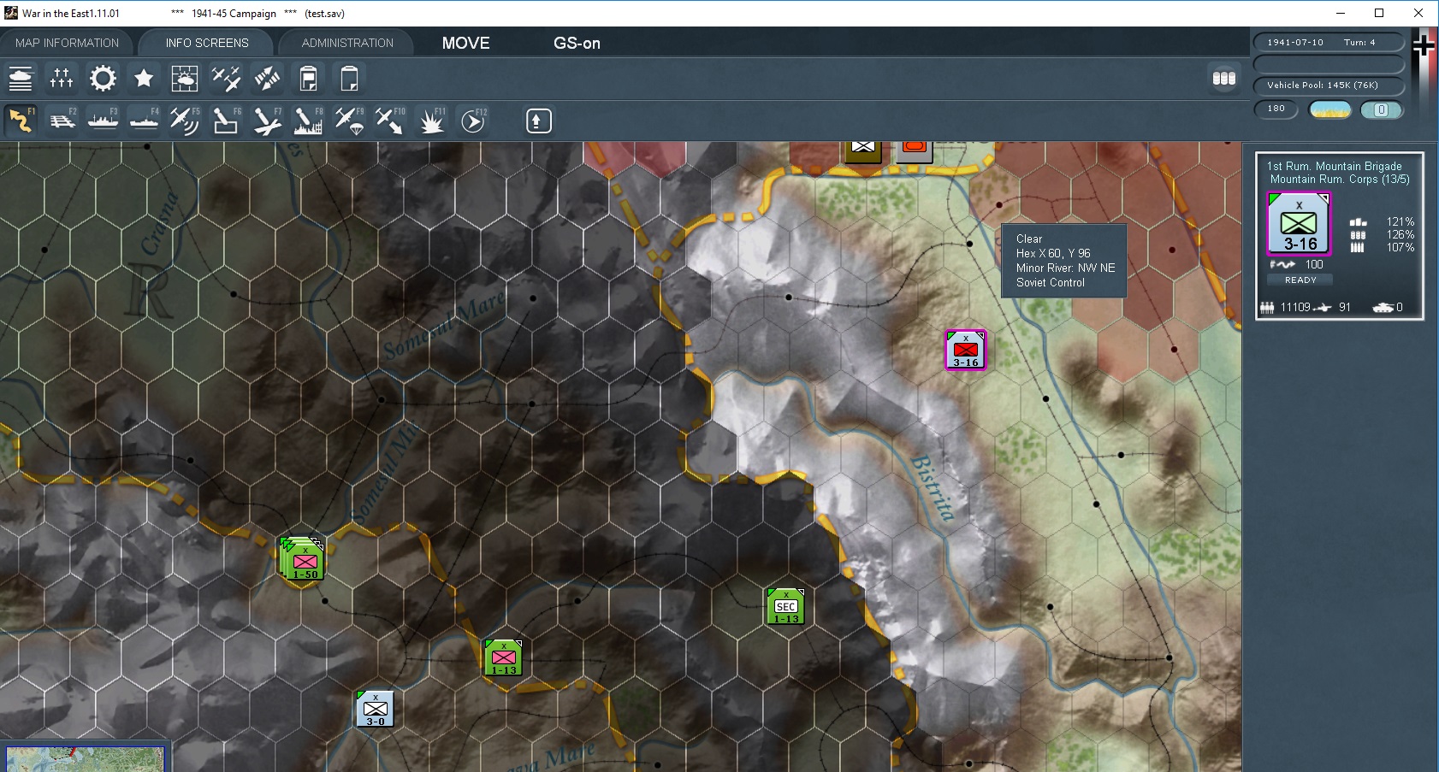The width and height of the screenshot is (1439, 772).
Task: Click the GS-on status label
Action: (x=577, y=43)
